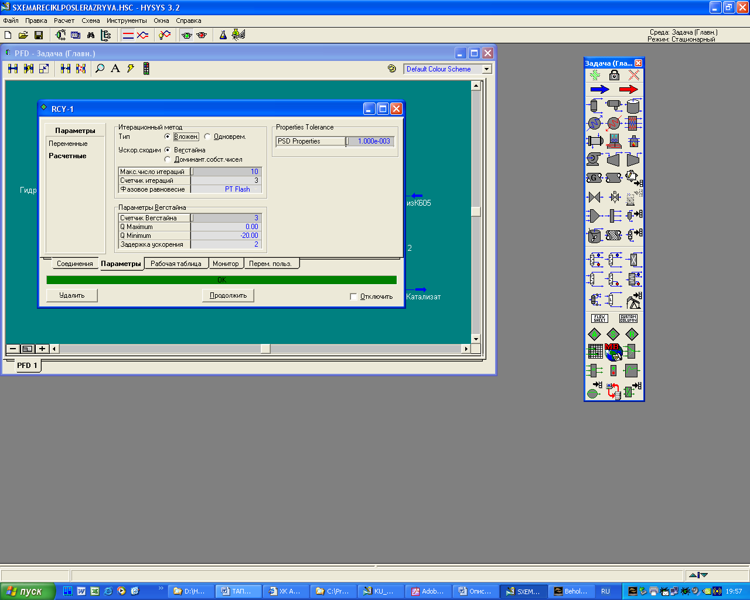Open the Файл menu

(x=11, y=21)
